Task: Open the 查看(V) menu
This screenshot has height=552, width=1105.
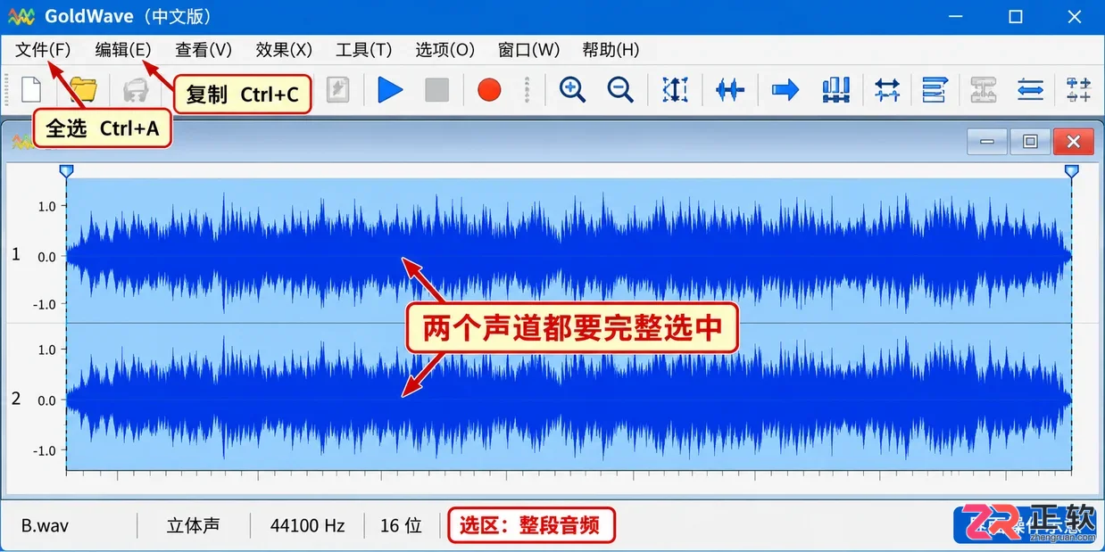Action: click(x=204, y=50)
